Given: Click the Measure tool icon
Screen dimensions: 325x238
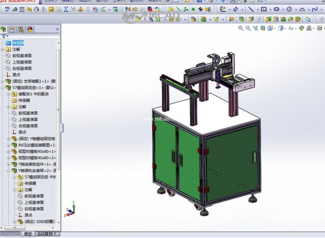Looking at the screenshot, I should coord(15,10).
